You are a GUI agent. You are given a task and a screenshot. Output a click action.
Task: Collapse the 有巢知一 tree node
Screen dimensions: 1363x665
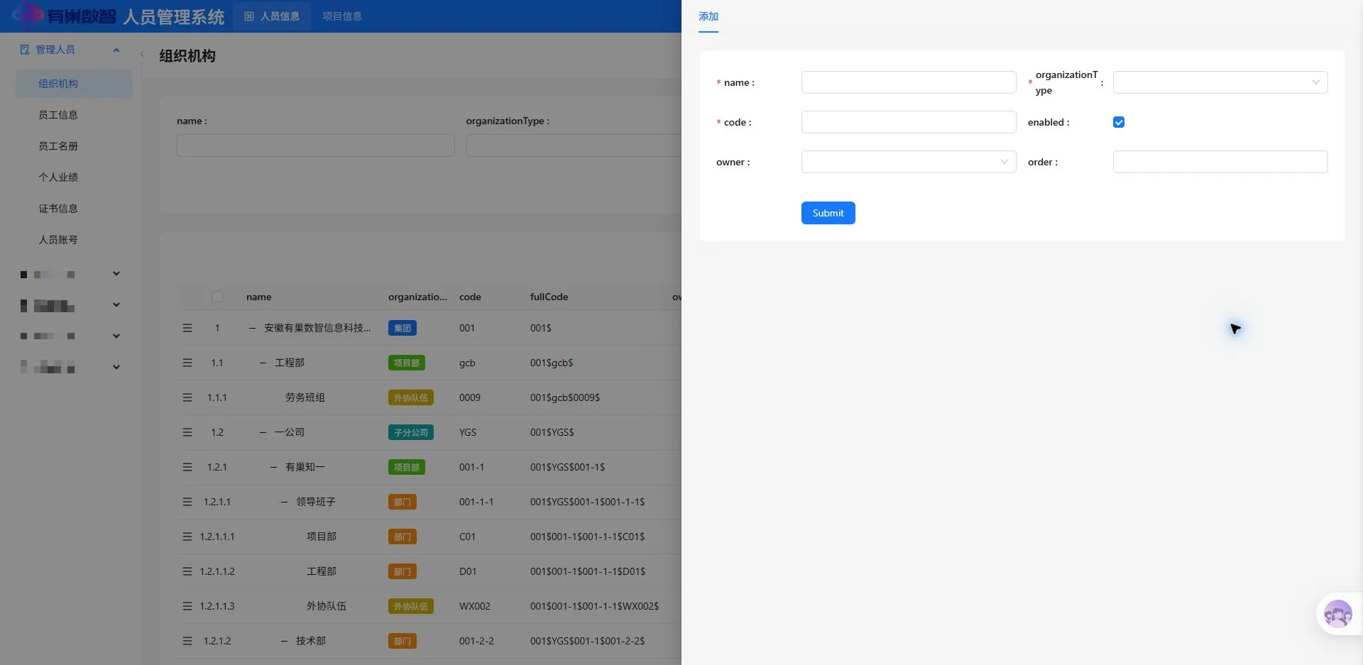273,467
